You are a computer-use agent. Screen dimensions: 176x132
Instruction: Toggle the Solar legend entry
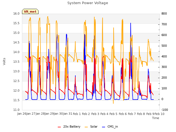coord(91,127)
